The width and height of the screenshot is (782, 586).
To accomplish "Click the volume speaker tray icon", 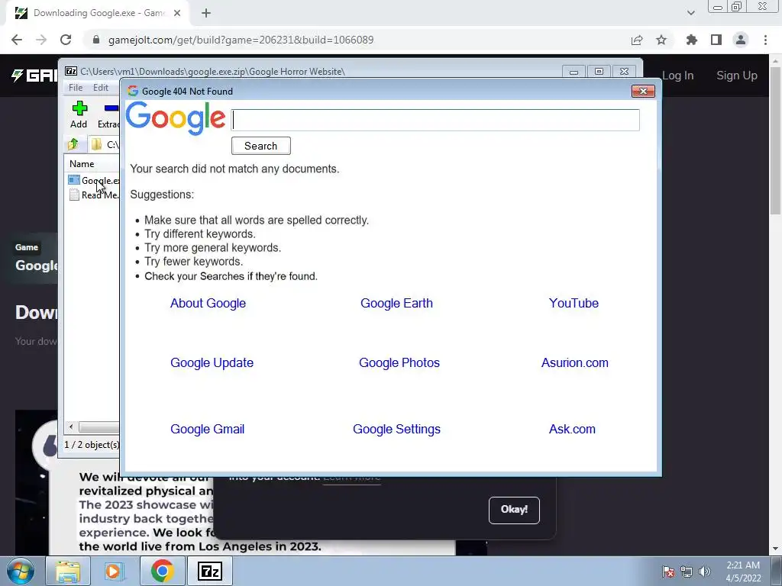I will pyautogui.click(x=705, y=572).
